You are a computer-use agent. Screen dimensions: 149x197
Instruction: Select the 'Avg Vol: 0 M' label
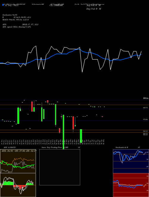[94, 5]
